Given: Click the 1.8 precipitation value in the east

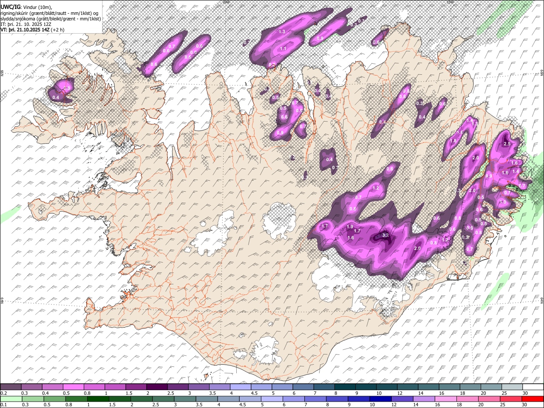Looking at the screenshot, I should (x=453, y=141).
